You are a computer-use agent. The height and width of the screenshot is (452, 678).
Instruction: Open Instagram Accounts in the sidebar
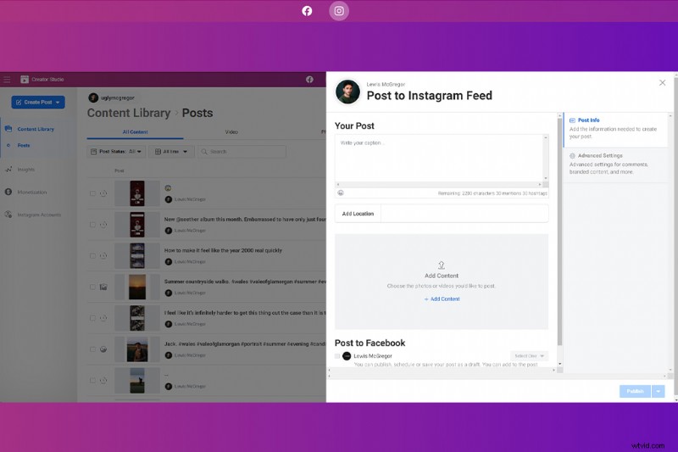(39, 215)
